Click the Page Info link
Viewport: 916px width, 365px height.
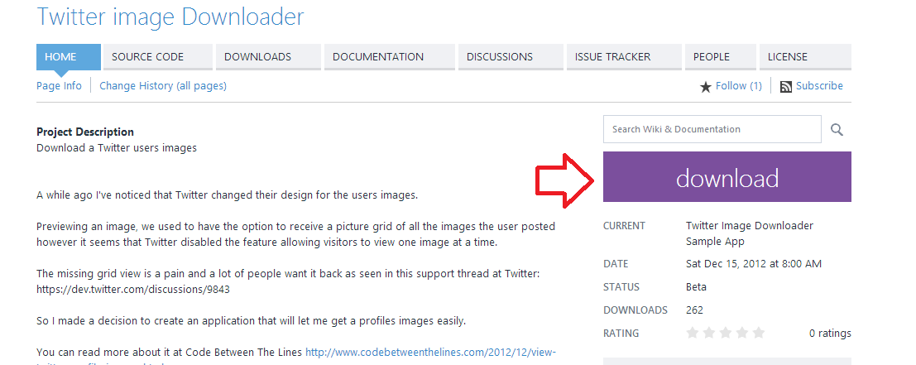(x=59, y=86)
